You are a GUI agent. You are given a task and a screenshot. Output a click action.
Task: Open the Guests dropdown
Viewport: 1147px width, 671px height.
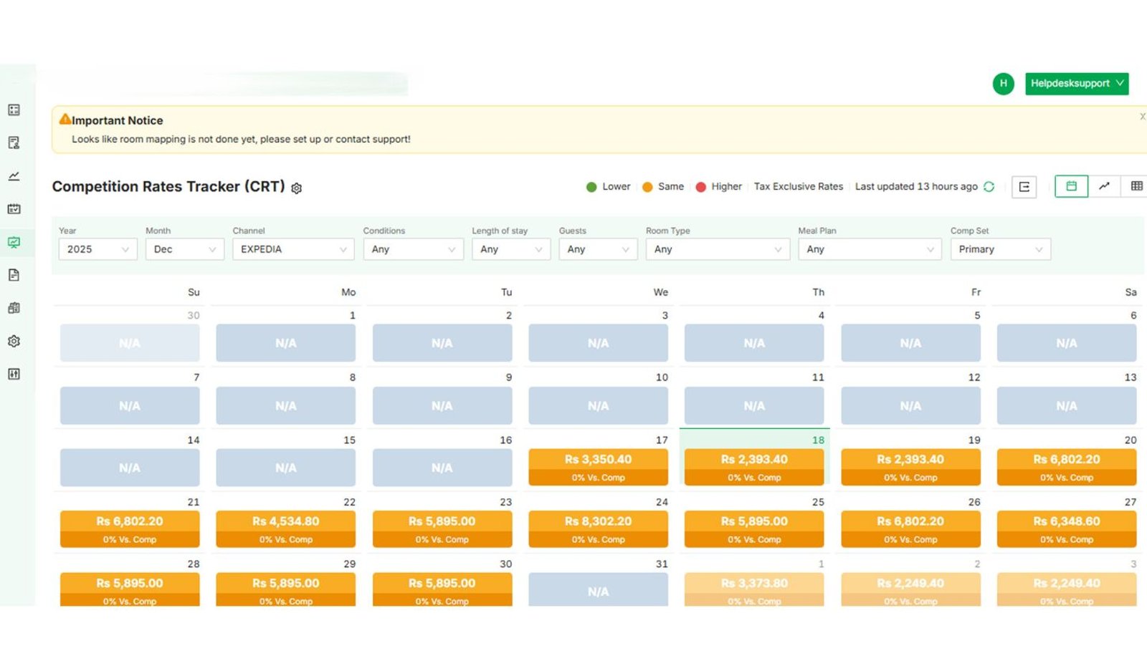click(598, 249)
